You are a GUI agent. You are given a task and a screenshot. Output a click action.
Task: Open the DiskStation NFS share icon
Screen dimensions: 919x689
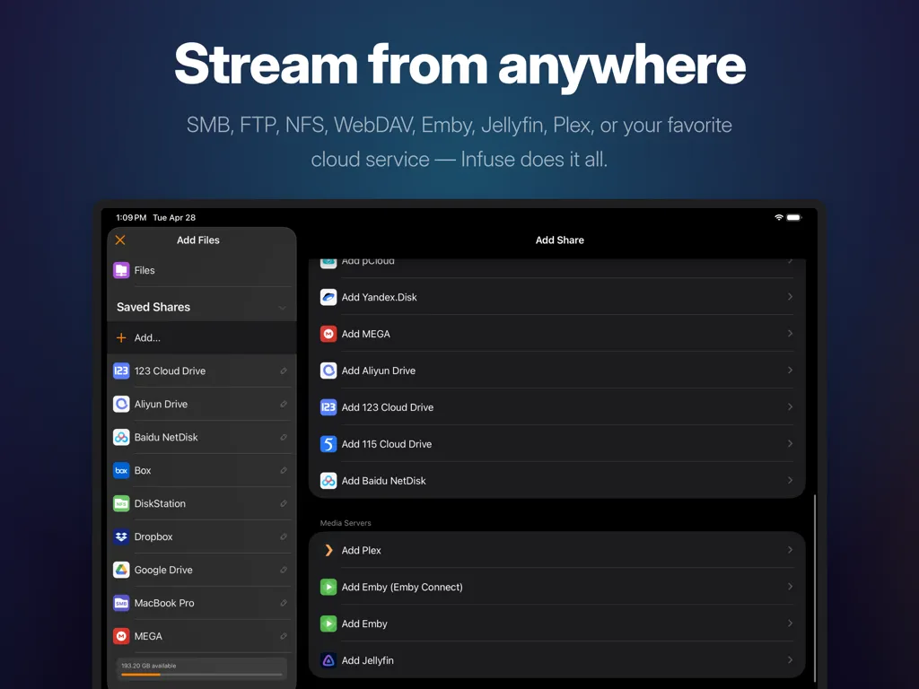point(121,503)
